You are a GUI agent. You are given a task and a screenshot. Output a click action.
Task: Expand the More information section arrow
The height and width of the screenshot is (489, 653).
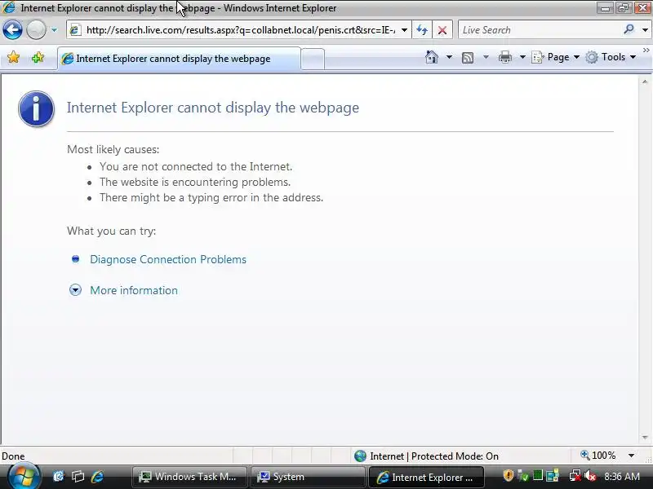pos(75,290)
